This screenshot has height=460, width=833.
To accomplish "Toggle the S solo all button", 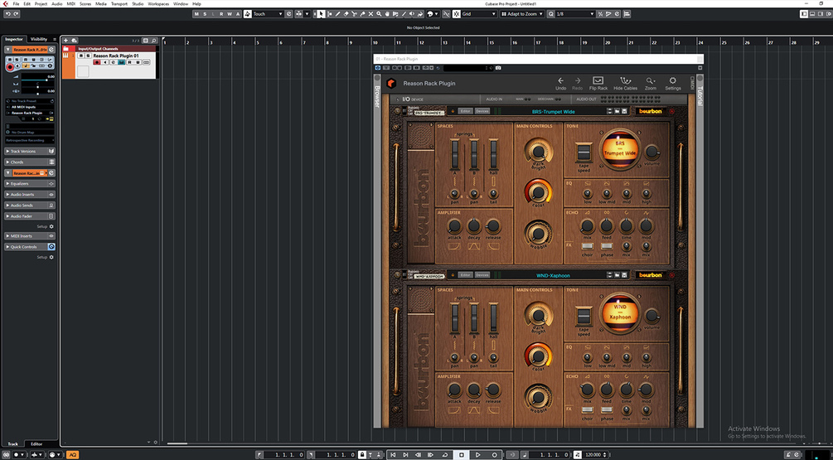I will (205, 14).
